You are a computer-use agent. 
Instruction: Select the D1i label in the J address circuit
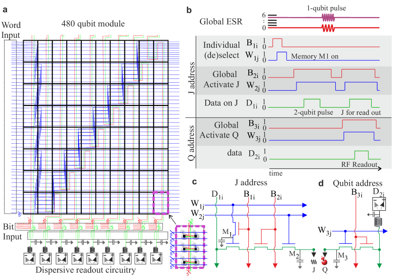tap(217, 195)
